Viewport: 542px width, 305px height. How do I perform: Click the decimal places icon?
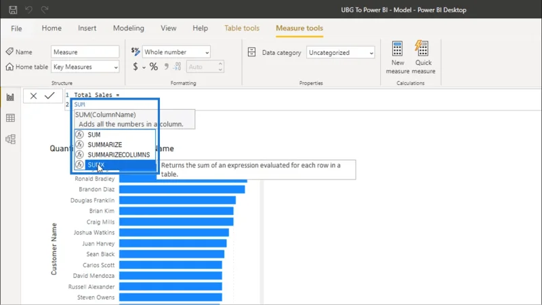click(x=177, y=66)
